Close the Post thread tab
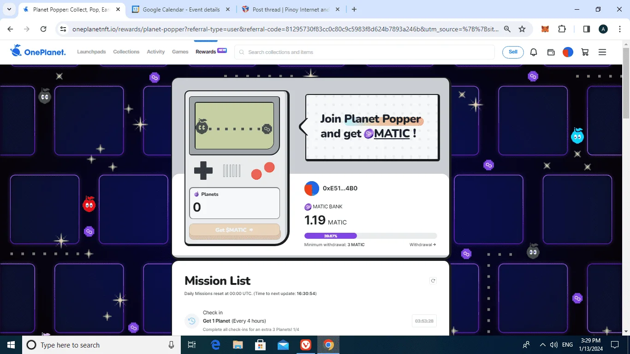This screenshot has height=354, width=630. [x=338, y=9]
